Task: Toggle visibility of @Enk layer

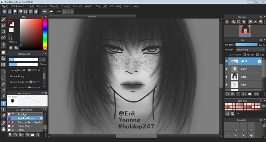Action: click(x=227, y=61)
